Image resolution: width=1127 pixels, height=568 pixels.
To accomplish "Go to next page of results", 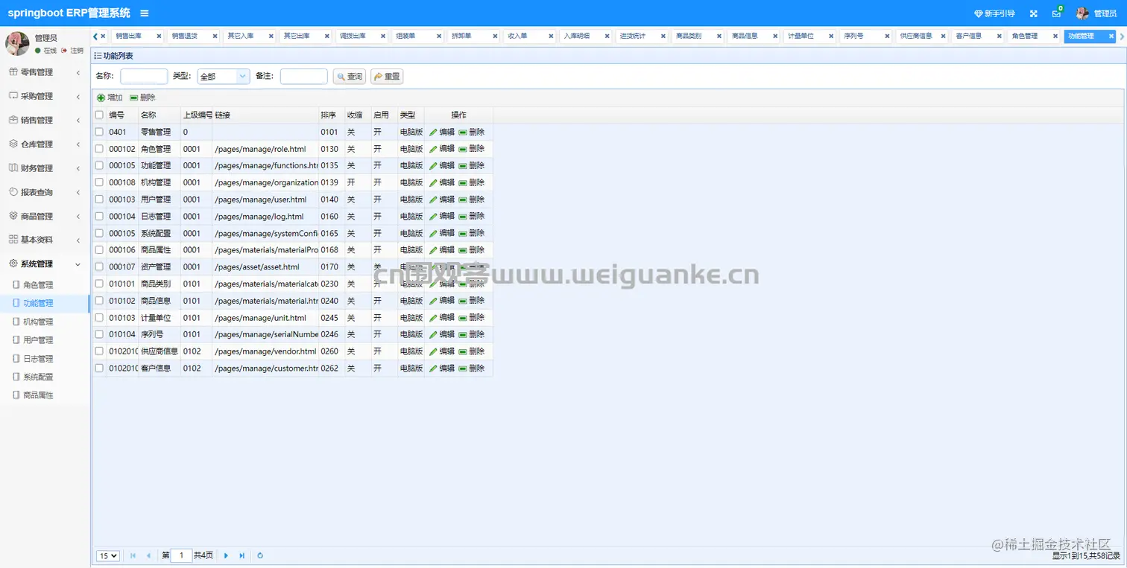I will tap(226, 555).
